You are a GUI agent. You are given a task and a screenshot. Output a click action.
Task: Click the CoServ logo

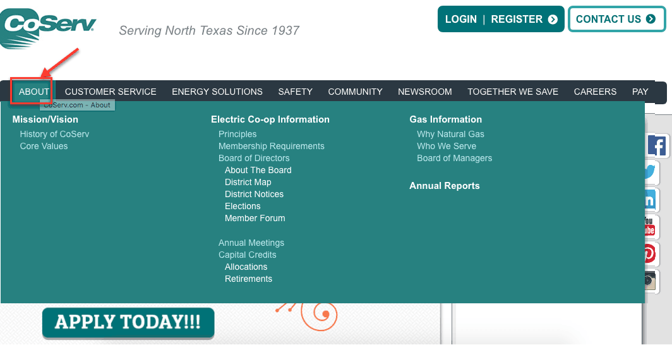point(48,28)
